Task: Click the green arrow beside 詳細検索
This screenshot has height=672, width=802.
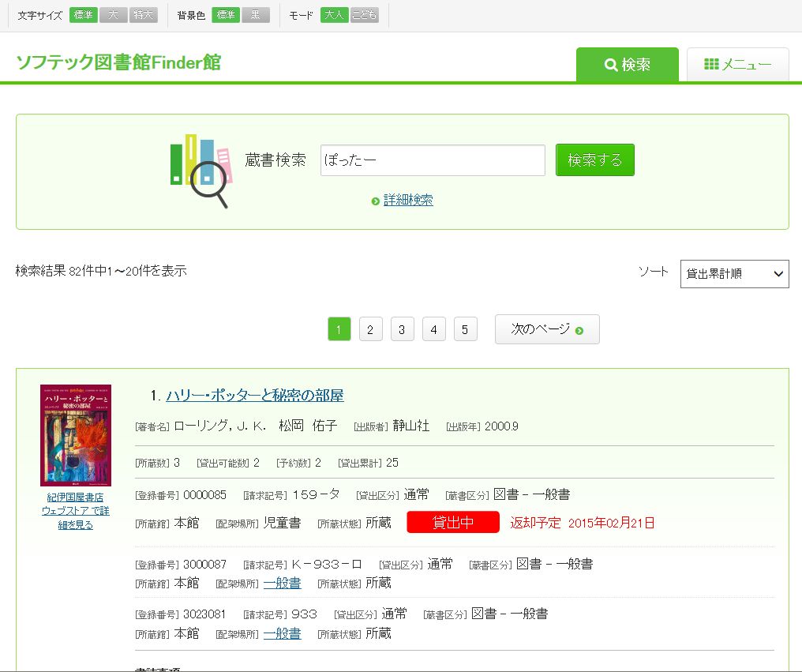Action: pyautogui.click(x=376, y=201)
